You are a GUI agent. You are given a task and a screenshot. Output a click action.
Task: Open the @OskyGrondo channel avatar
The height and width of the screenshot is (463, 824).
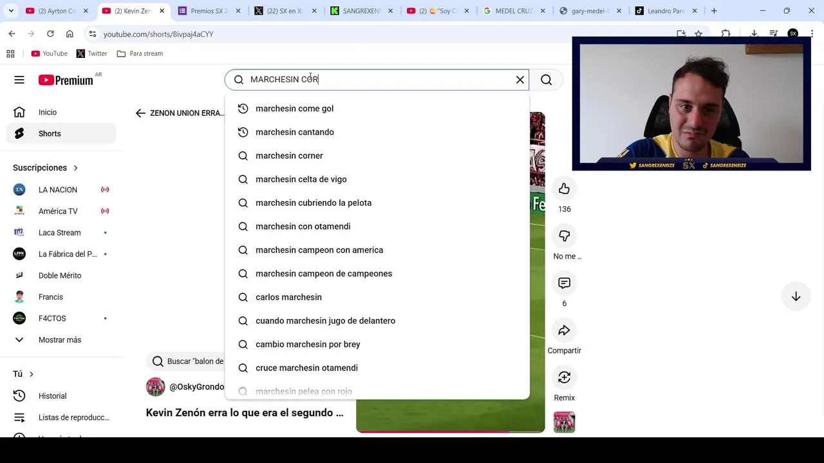point(155,386)
